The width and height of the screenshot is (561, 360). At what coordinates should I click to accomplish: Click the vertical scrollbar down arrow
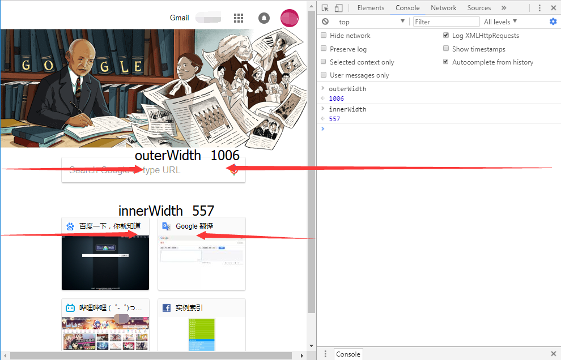(311, 346)
